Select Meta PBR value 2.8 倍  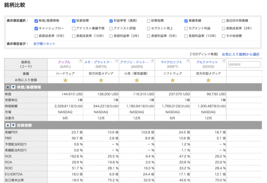tap(114, 138)
